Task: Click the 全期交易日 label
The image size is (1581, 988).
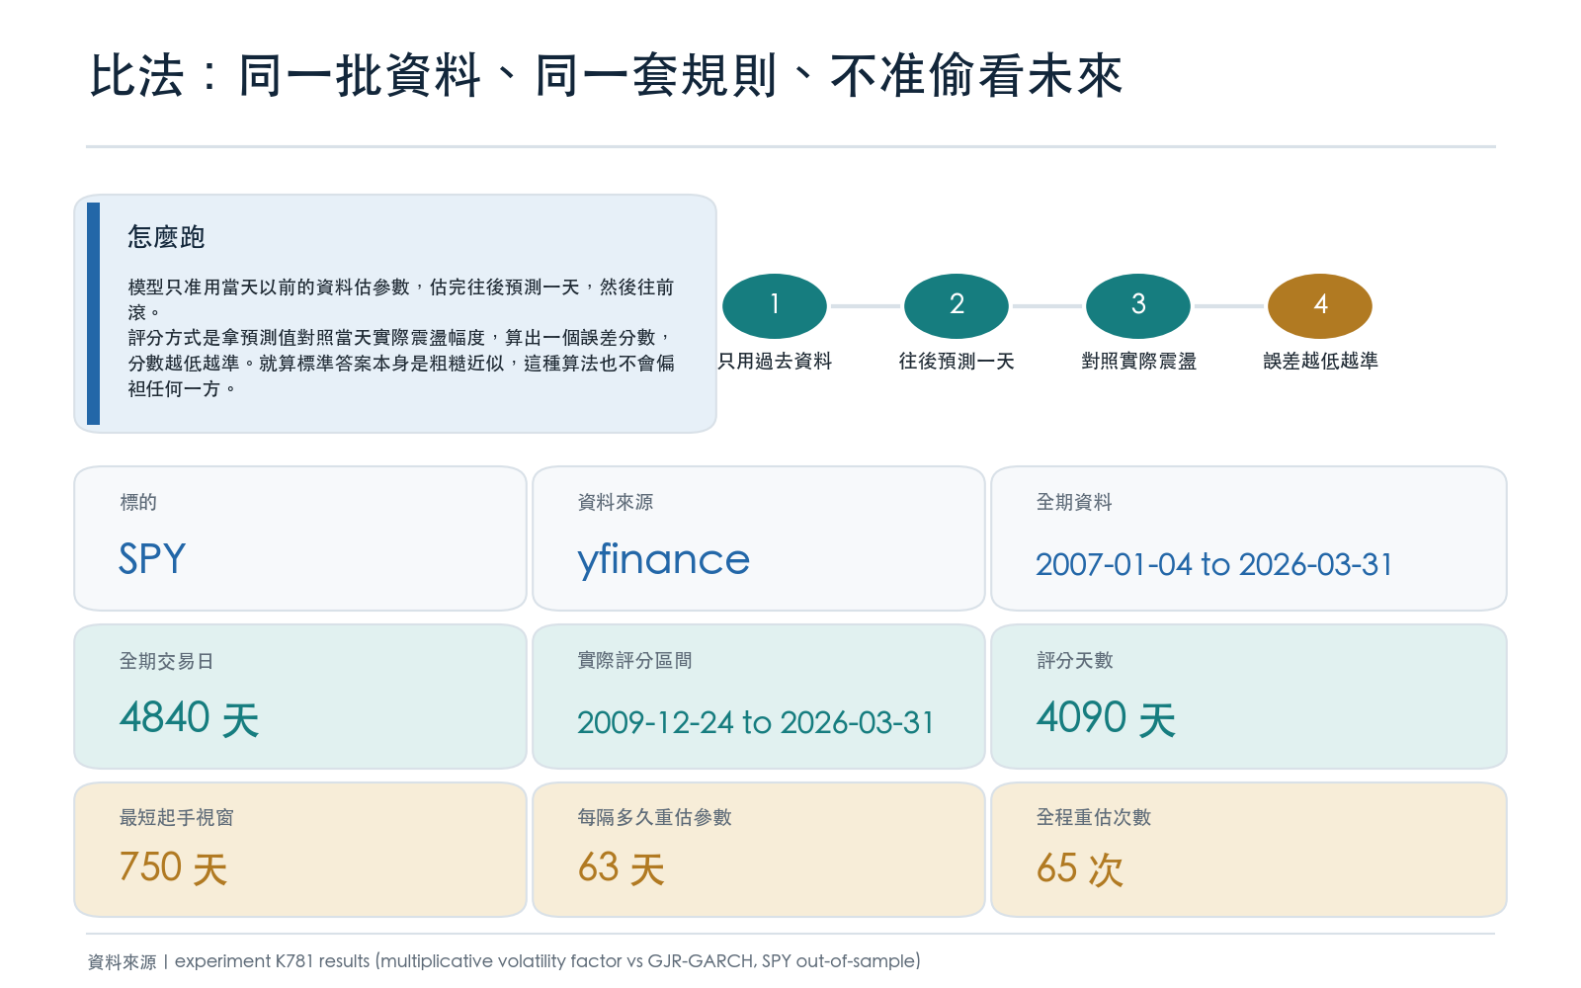Action: point(167,661)
